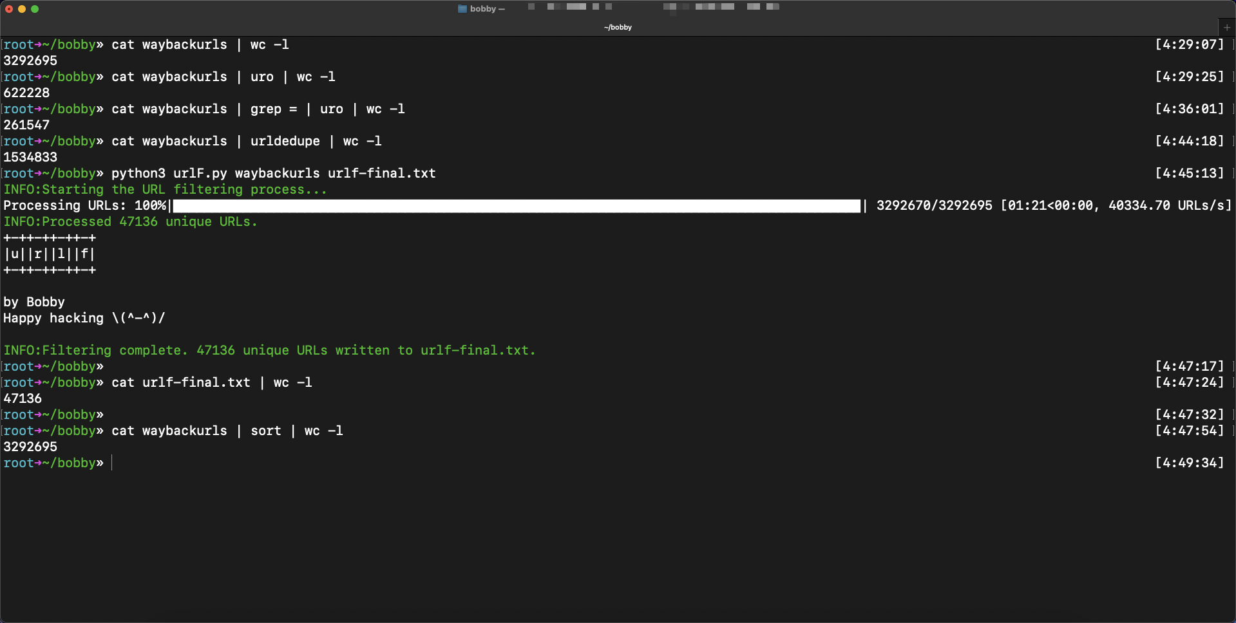Image resolution: width=1236 pixels, height=623 pixels.
Task: Close the terminal window with red button
Action: 9,9
